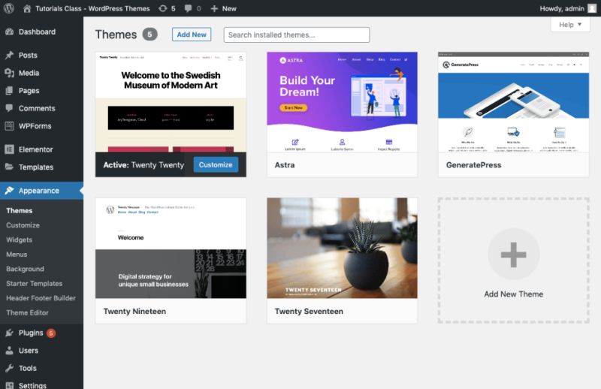Click the admin avatar icon
Image resolution: width=601 pixels, height=389 pixels.
tap(592, 8)
